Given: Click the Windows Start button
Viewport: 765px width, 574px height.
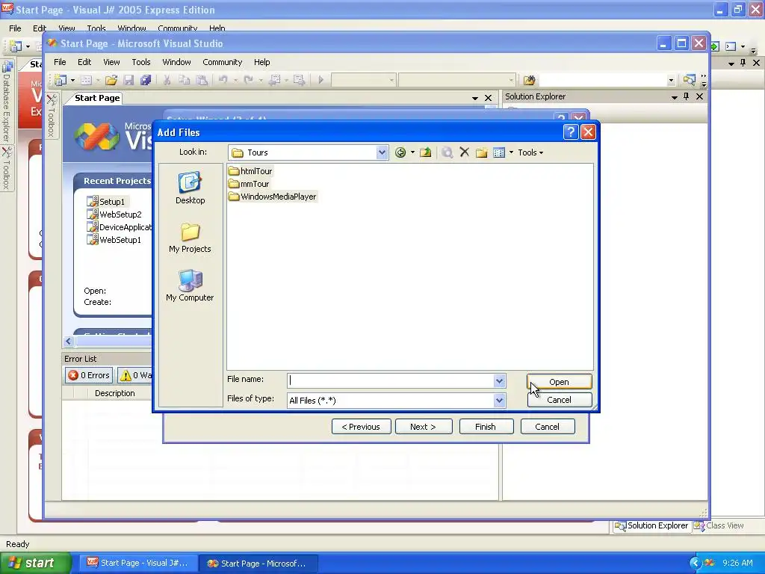Looking at the screenshot, I should 36,564.
